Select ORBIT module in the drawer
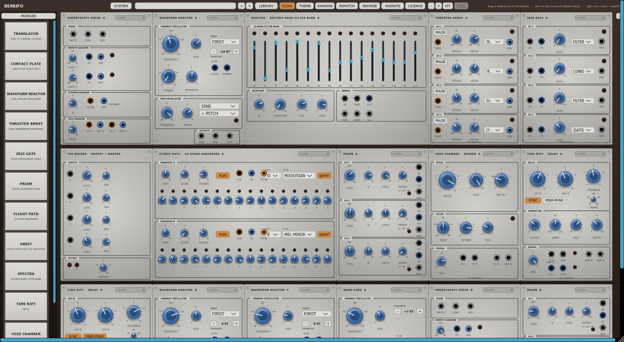Viewport: 624px width, 342px height. click(x=26, y=246)
